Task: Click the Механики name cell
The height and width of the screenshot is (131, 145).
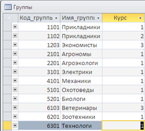Action: point(81,81)
